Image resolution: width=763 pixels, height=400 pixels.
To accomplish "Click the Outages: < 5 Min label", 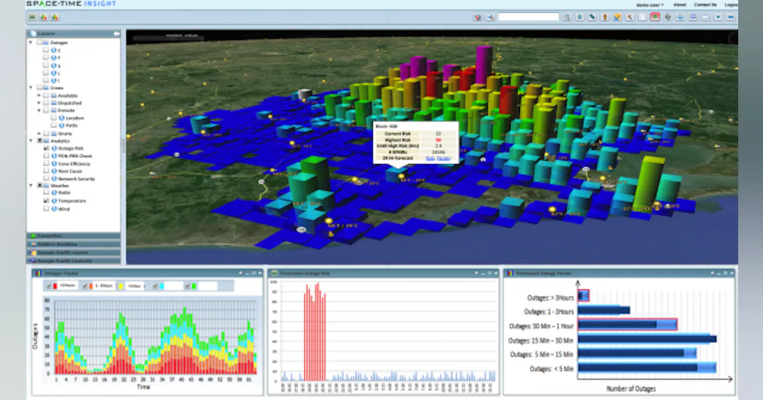I will coord(552,368).
